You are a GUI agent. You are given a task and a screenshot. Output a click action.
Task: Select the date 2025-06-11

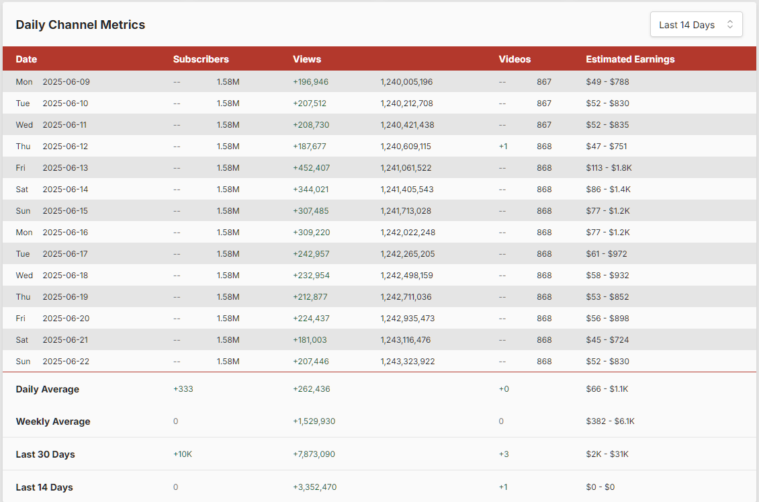(x=65, y=125)
